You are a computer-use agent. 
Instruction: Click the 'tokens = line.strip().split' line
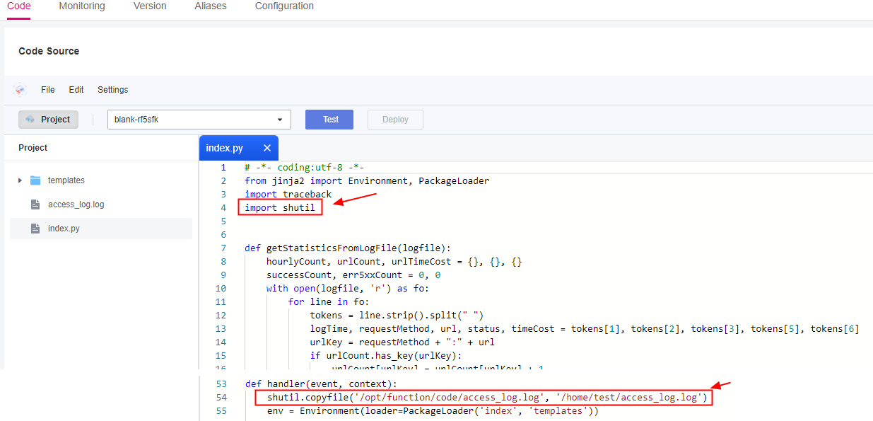[x=397, y=315]
